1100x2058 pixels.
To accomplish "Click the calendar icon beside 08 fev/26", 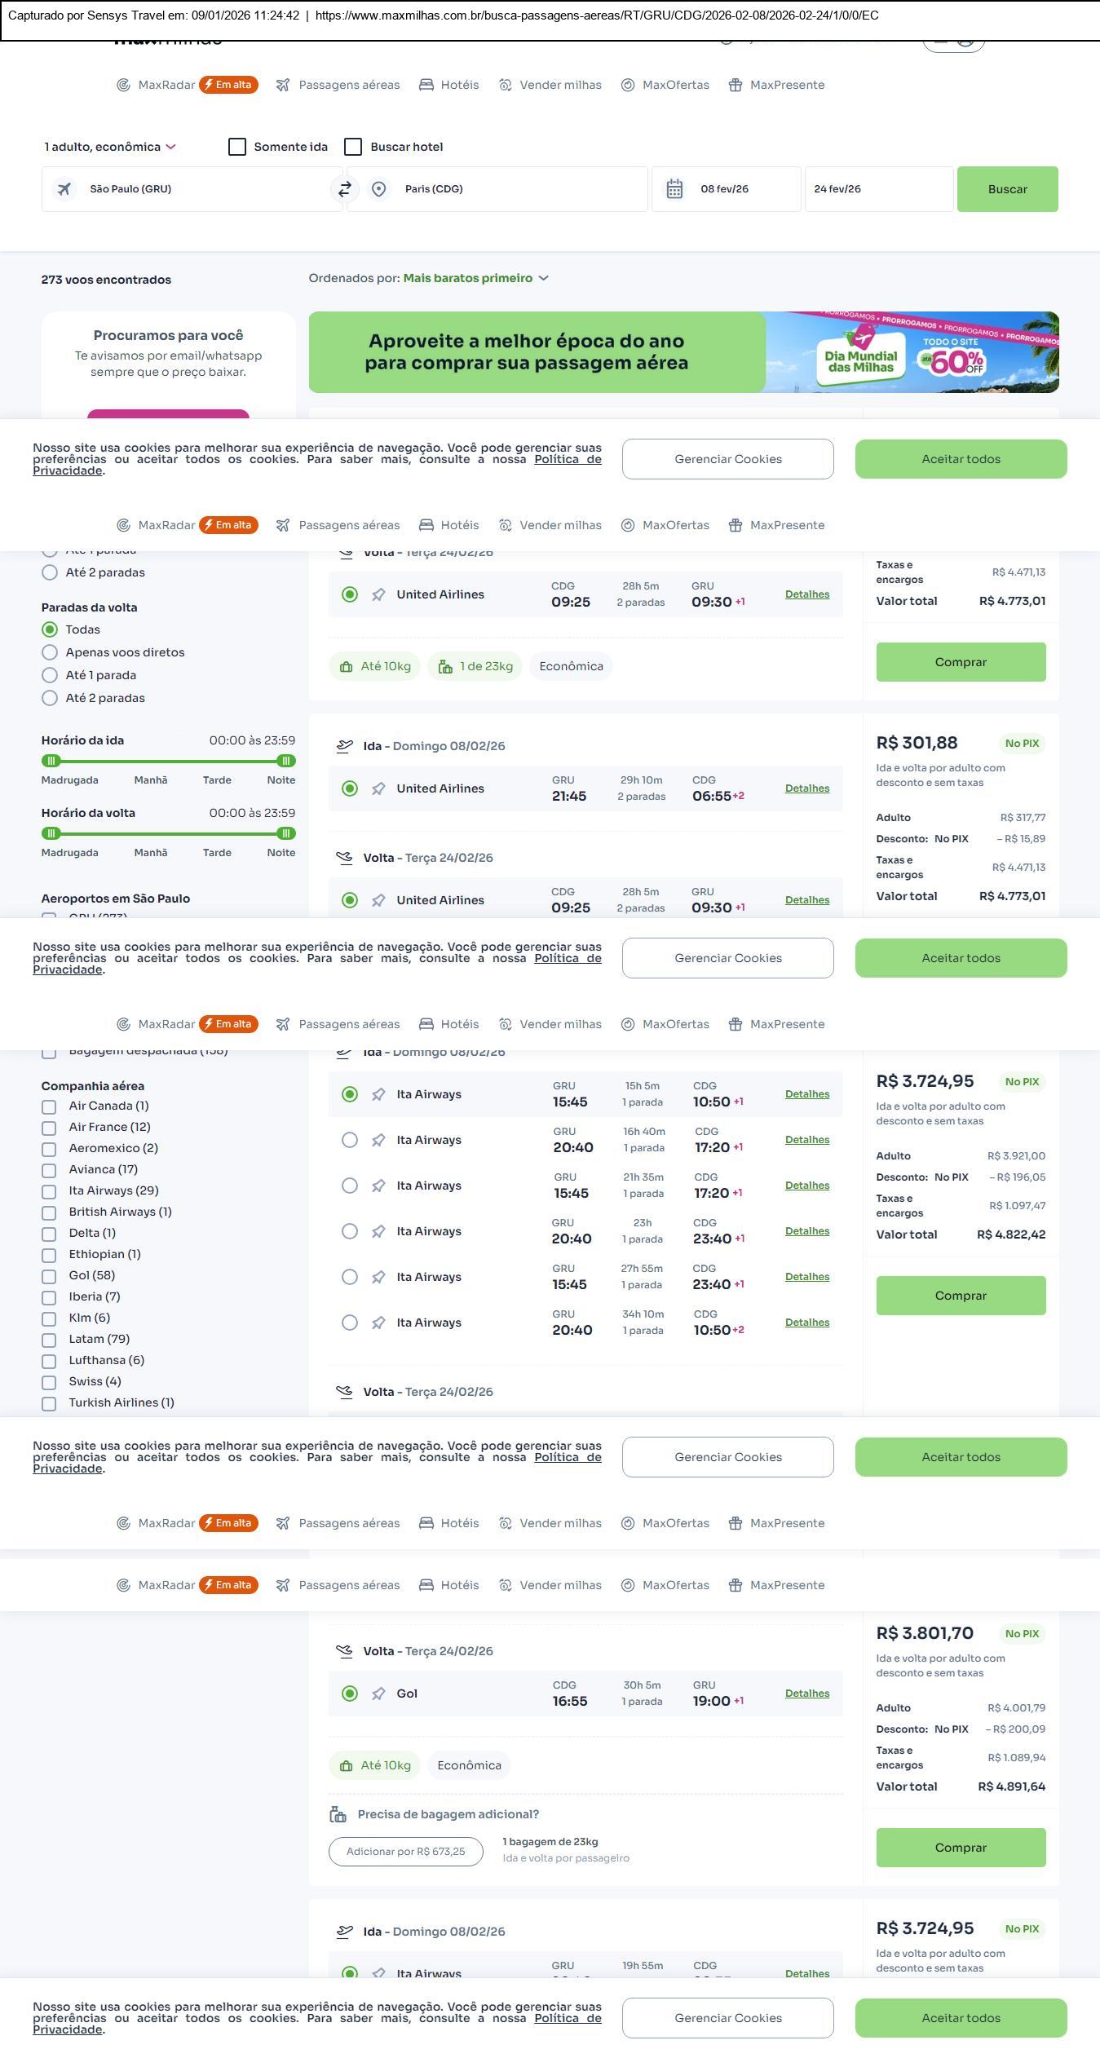I will [x=674, y=189].
